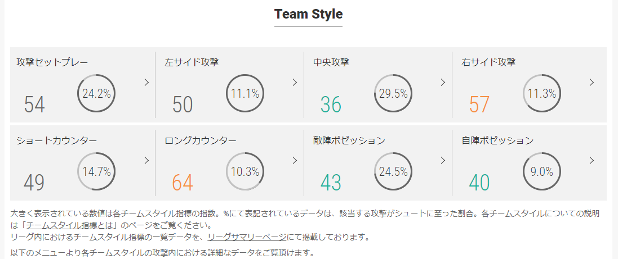Expand the 左サイド攻撃 chevron arrow

pyautogui.click(x=295, y=83)
